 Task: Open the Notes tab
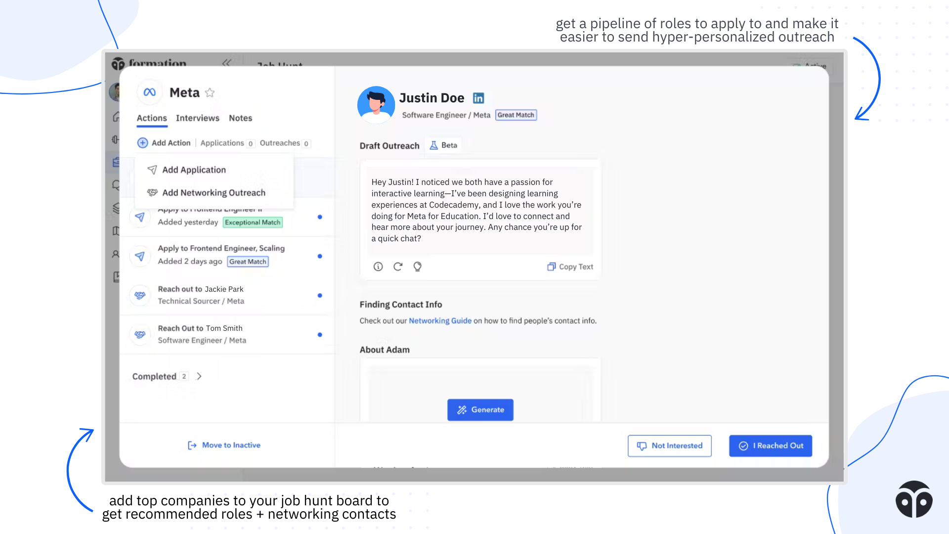pyautogui.click(x=240, y=118)
